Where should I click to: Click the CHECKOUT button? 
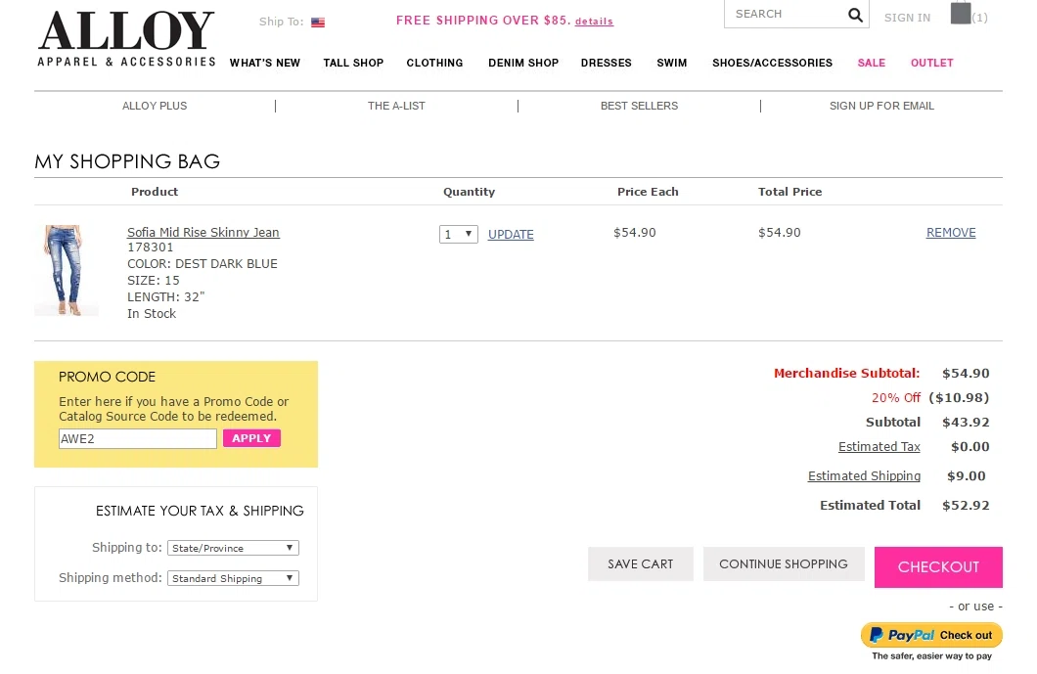(x=938, y=566)
